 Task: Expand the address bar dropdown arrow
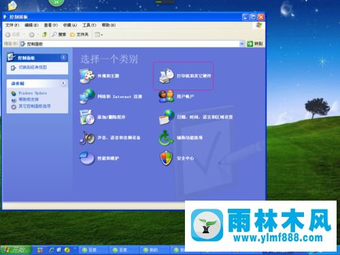pos(242,44)
